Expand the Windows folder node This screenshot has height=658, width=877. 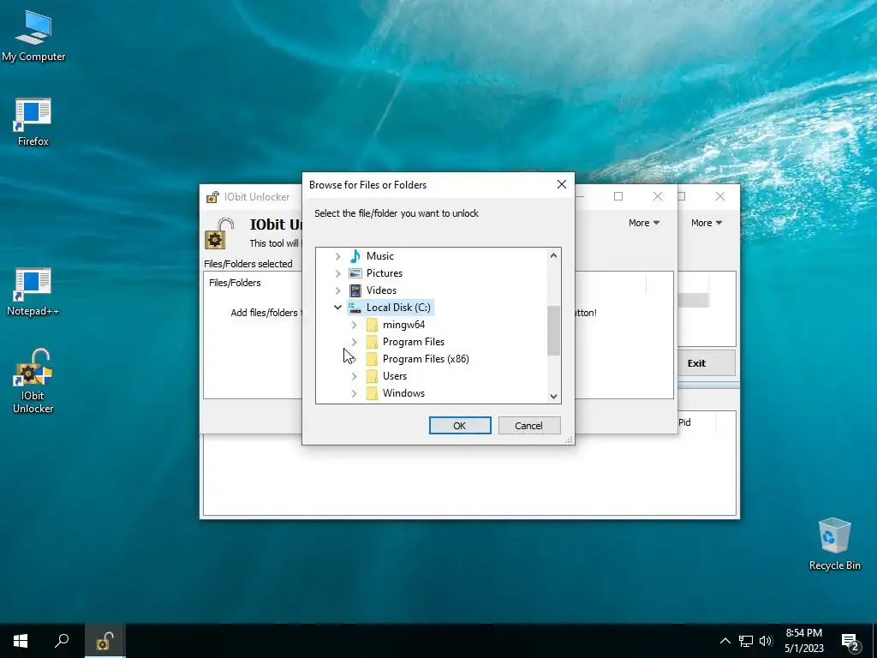(354, 393)
